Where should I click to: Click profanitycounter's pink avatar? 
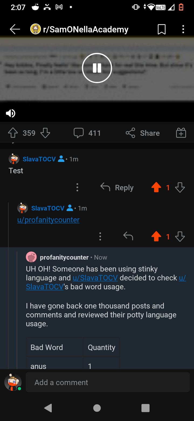click(x=31, y=257)
